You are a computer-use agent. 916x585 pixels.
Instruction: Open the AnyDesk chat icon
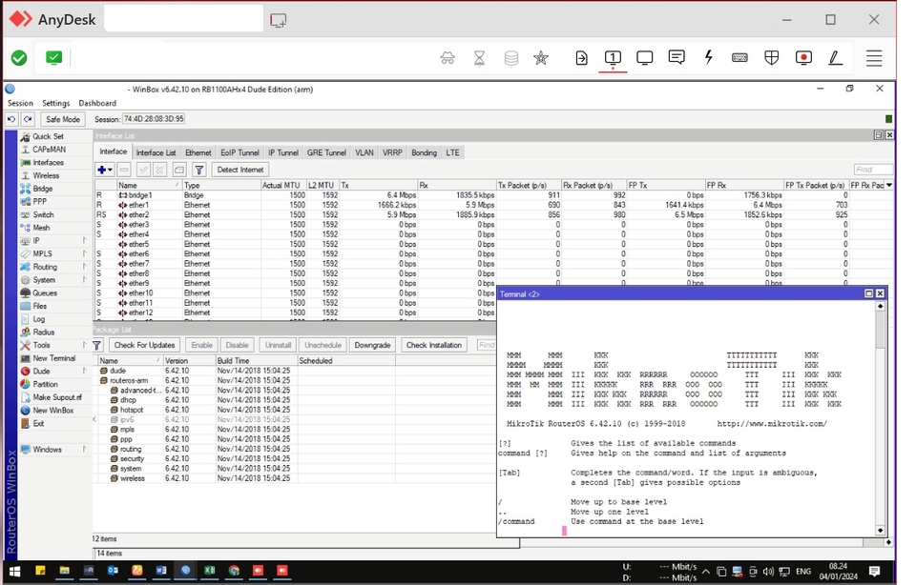coord(677,58)
